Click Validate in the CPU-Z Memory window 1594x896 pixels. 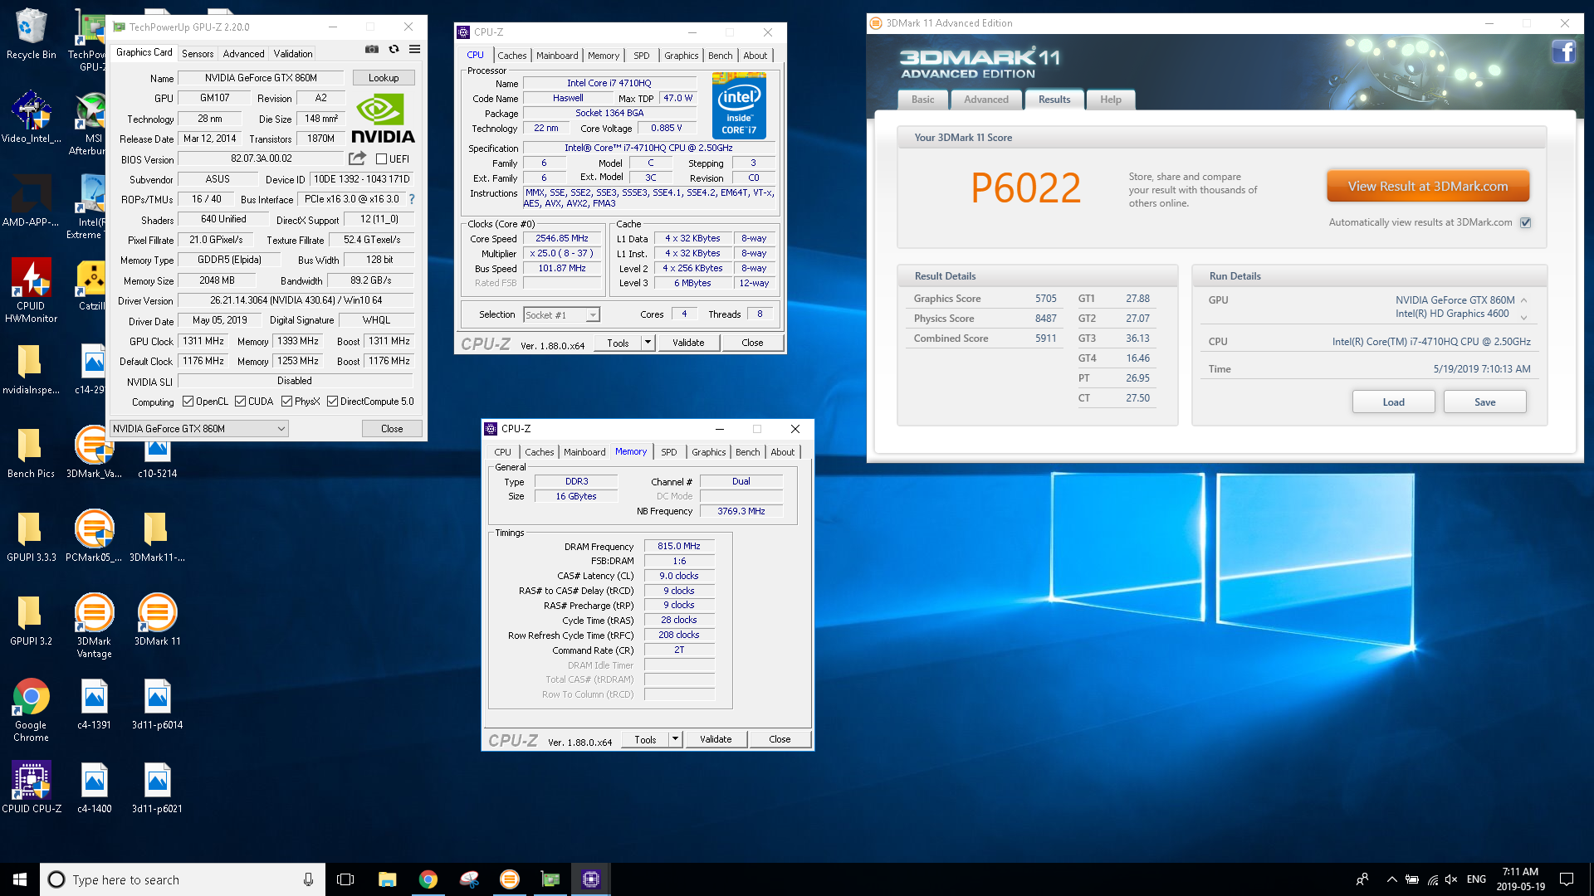pos(716,739)
